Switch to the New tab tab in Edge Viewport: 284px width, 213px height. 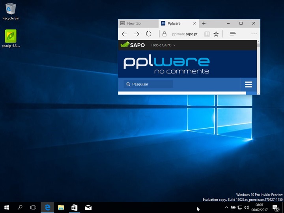click(x=138, y=23)
